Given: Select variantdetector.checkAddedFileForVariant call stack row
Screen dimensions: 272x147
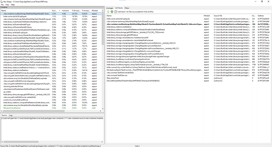Looking at the screenshot, I should (188, 40).
